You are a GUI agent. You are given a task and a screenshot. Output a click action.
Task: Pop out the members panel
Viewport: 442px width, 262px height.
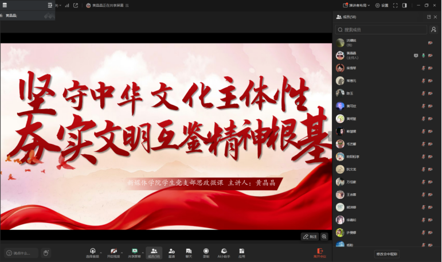coord(429,17)
